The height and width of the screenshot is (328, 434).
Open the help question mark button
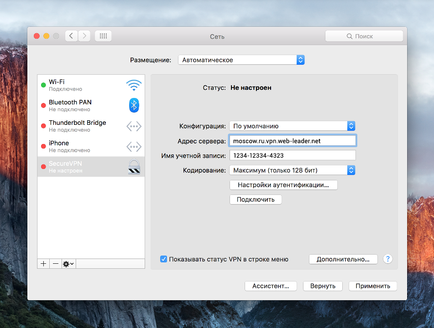pyautogui.click(x=387, y=259)
